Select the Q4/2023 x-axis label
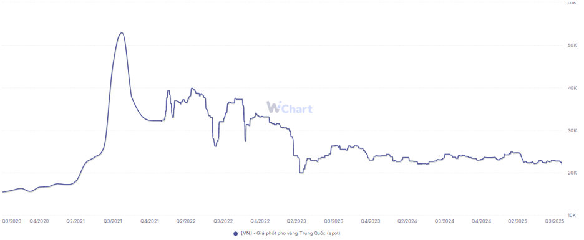The height and width of the screenshot is (240, 584). pyautogui.click(x=370, y=221)
